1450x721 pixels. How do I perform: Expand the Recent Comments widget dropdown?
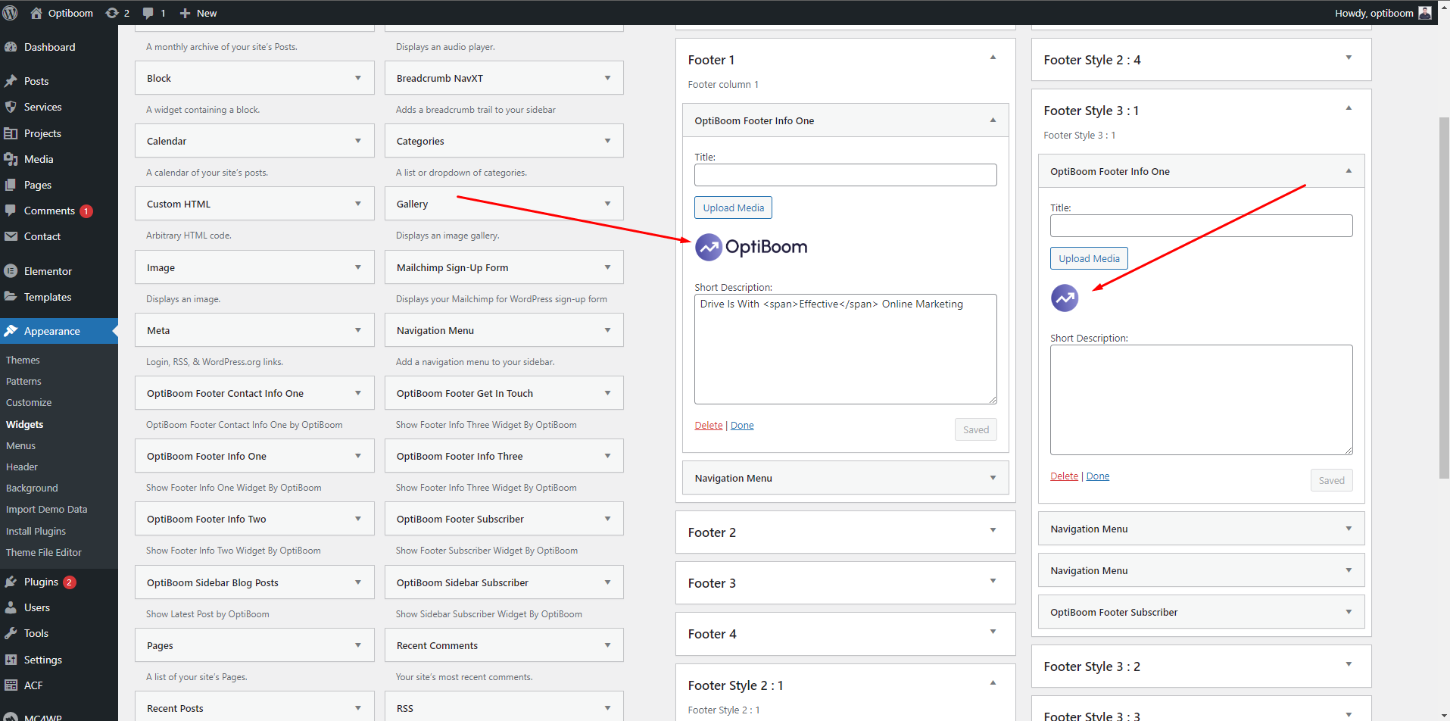click(607, 645)
